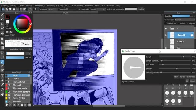The image size is (196, 110).
Task: Click Update Randomness button
Action: 187,77
